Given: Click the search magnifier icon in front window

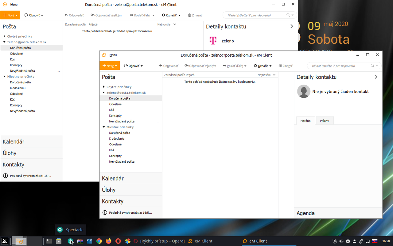Looking at the screenshot, I should click(372, 66).
